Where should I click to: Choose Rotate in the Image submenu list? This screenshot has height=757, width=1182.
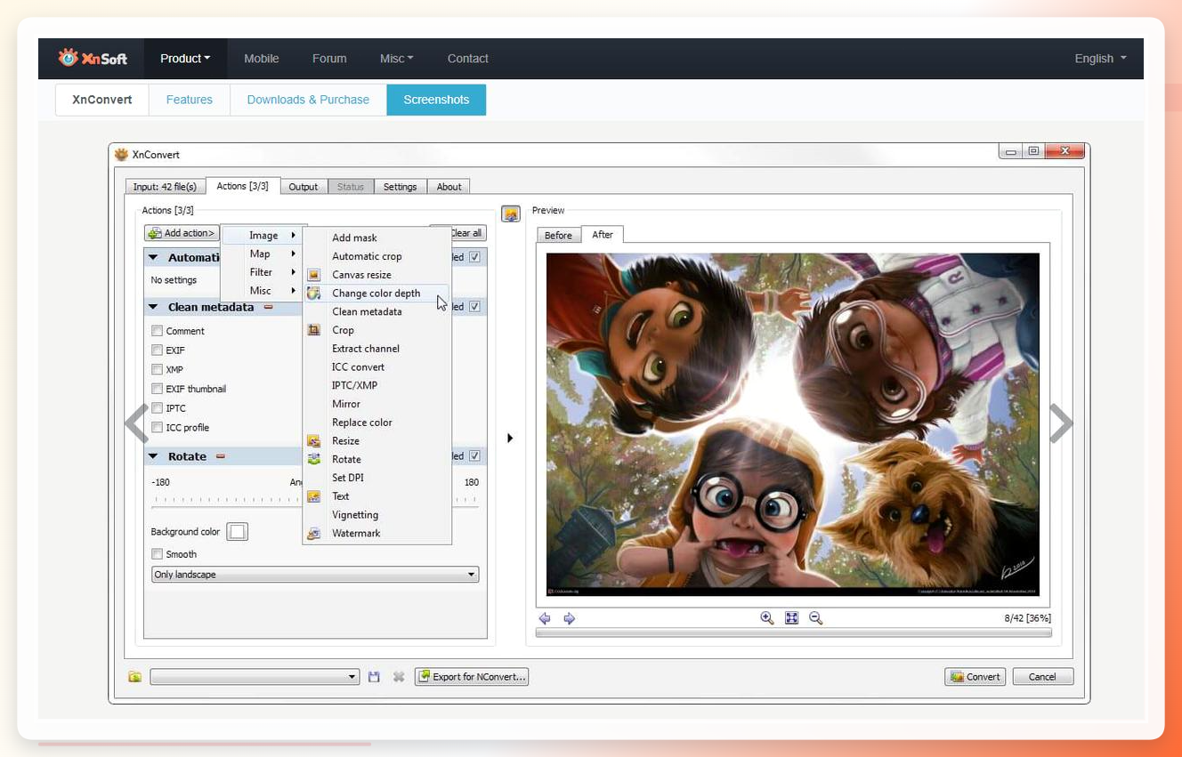coord(346,460)
